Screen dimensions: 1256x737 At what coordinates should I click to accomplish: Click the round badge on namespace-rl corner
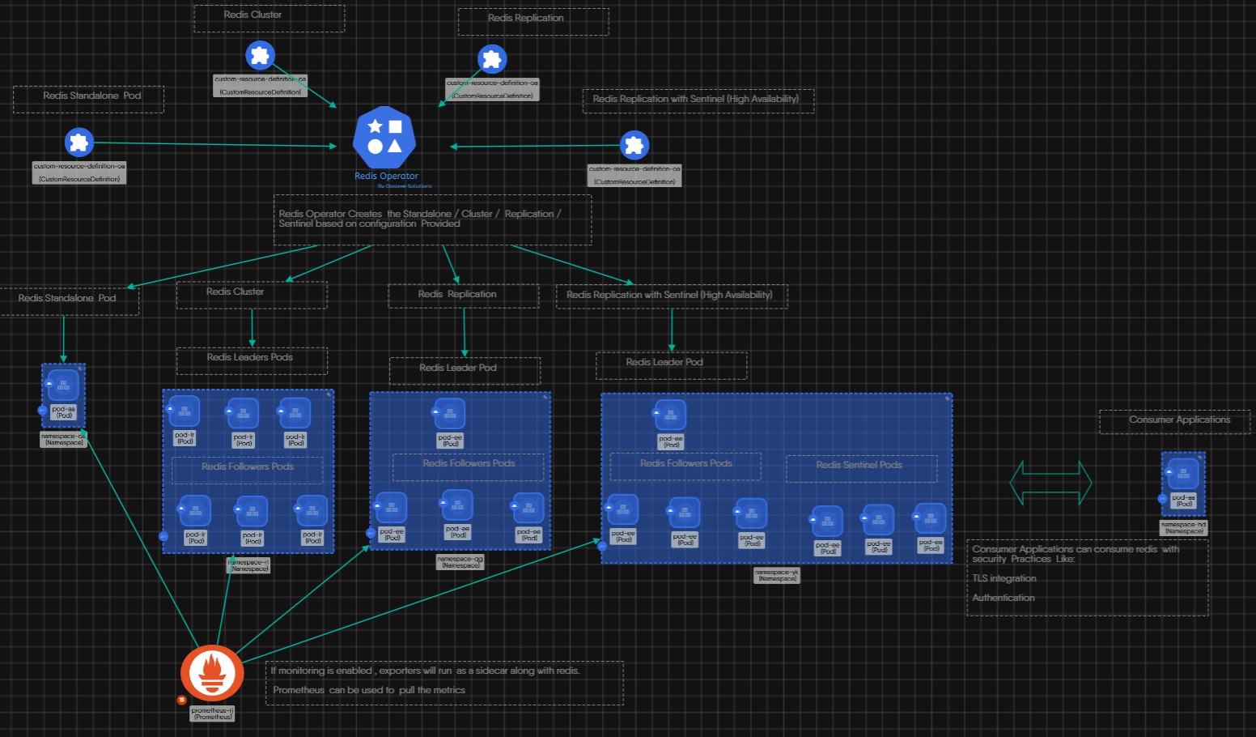[x=163, y=536]
